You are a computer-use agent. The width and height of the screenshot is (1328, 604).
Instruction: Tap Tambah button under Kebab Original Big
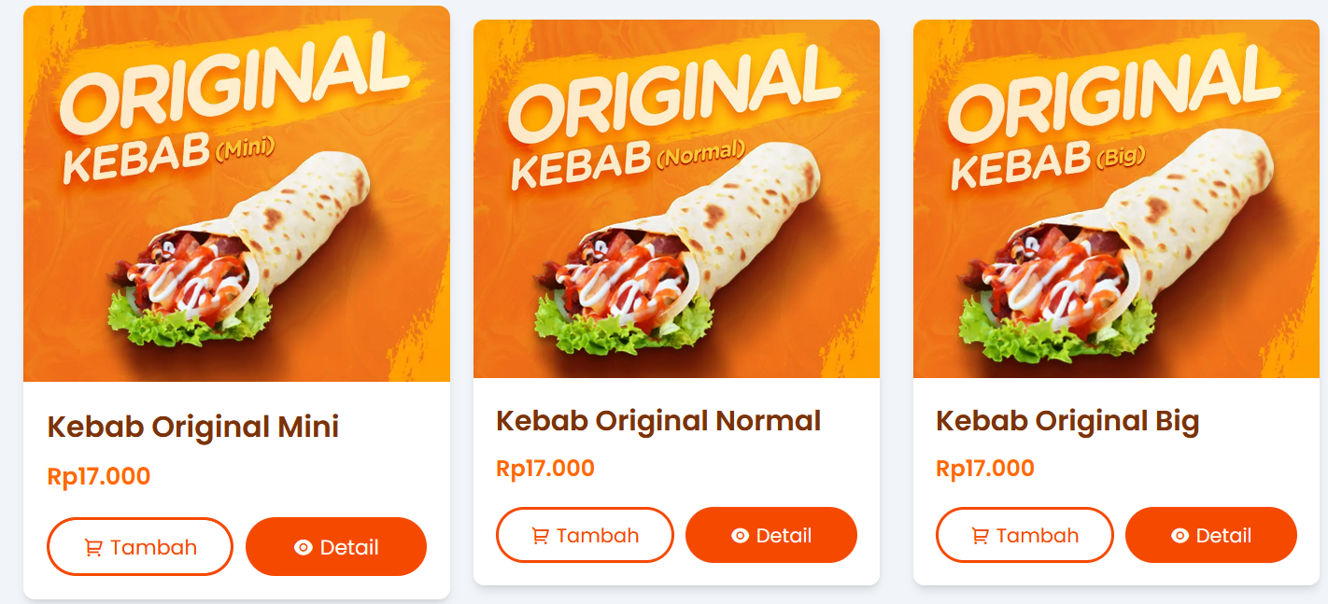pyautogui.click(x=1024, y=536)
